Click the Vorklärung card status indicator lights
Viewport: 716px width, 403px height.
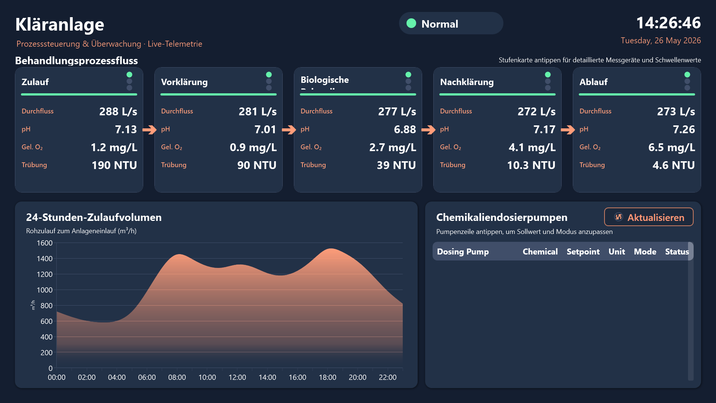click(269, 81)
